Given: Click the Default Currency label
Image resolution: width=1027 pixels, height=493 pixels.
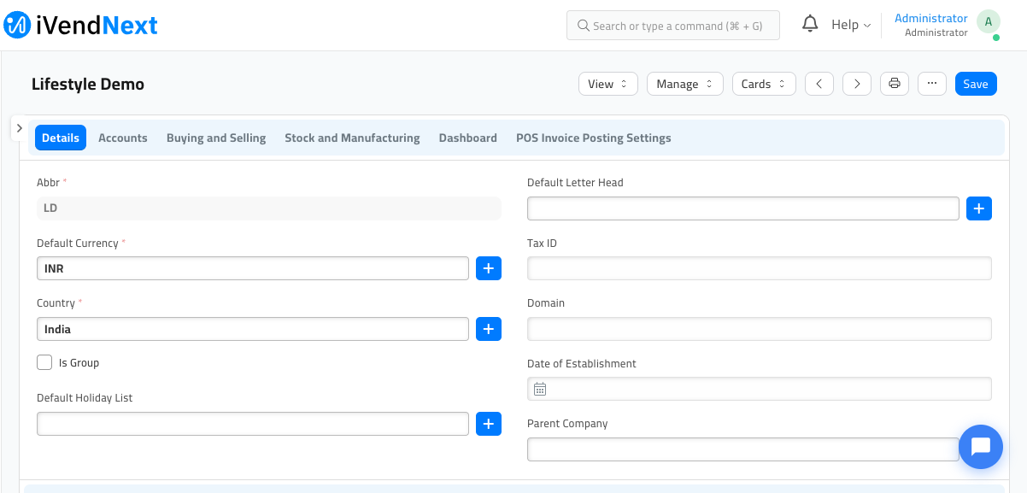Looking at the screenshot, I should (78, 243).
